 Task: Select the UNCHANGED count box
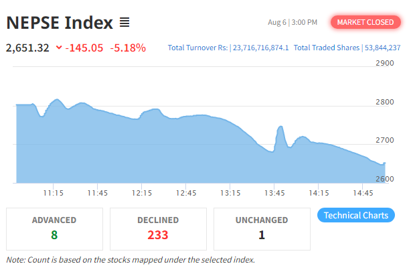click(262, 229)
